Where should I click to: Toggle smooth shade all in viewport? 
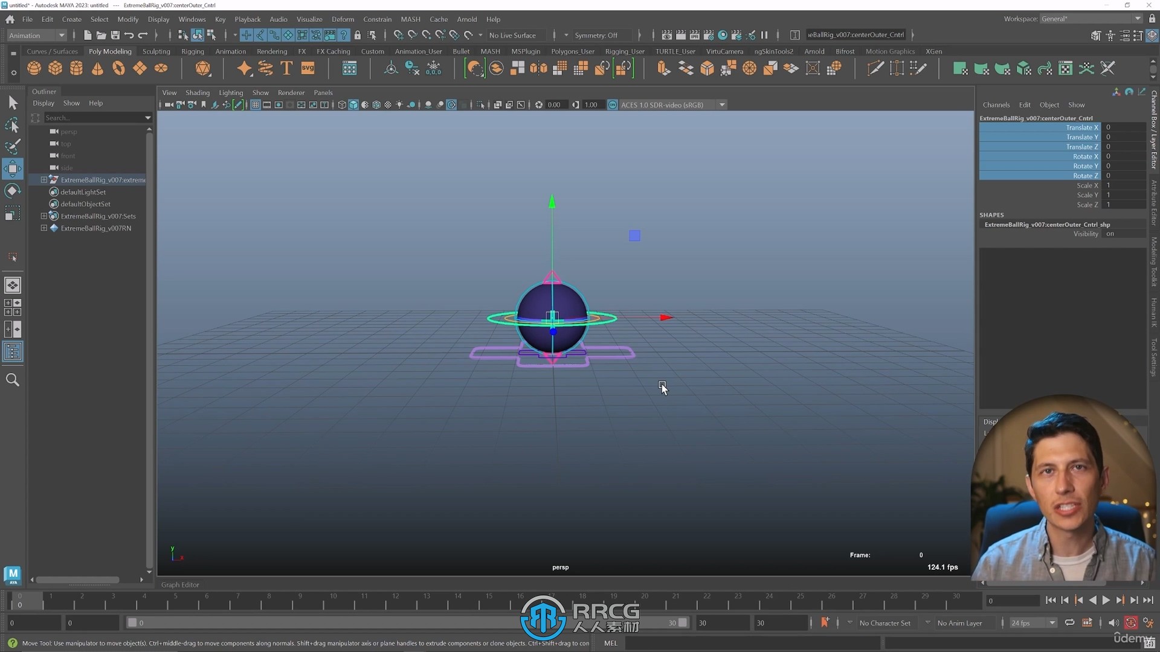coord(353,104)
